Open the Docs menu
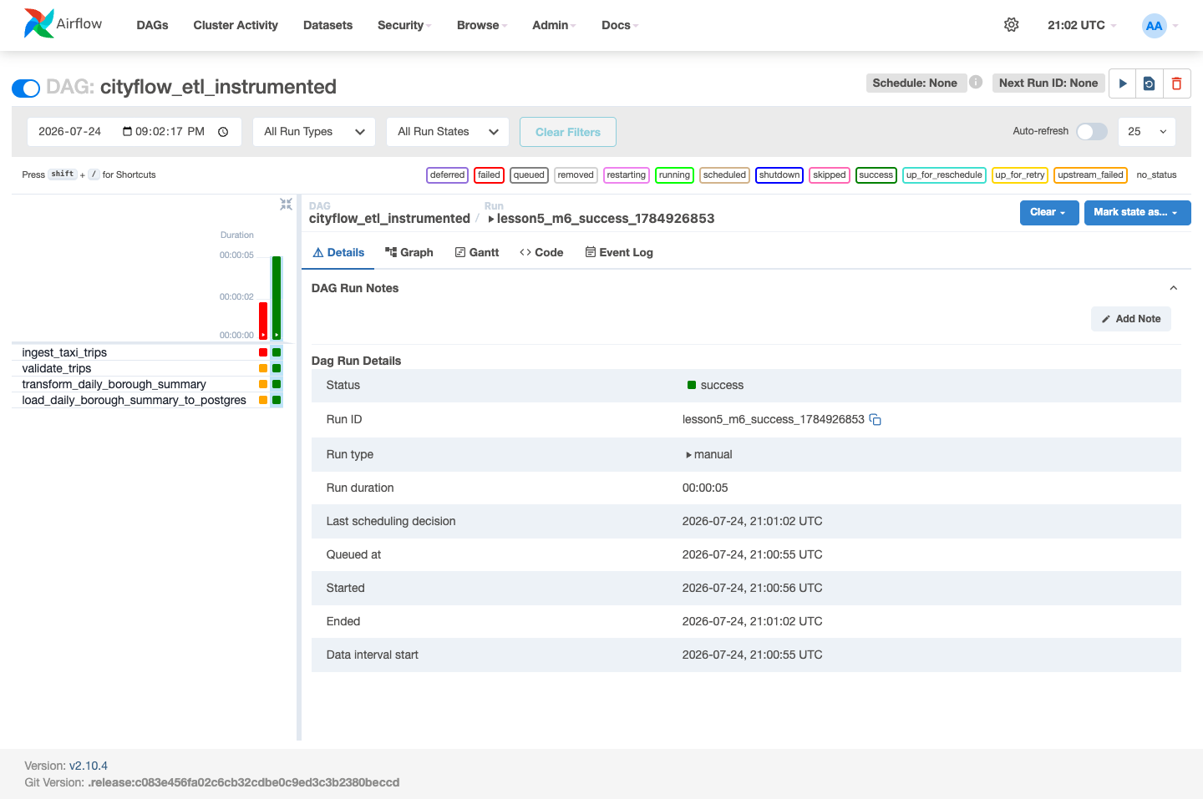 [x=620, y=25]
